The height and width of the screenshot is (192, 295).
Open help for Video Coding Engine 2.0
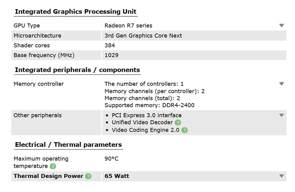pyautogui.click(x=184, y=130)
